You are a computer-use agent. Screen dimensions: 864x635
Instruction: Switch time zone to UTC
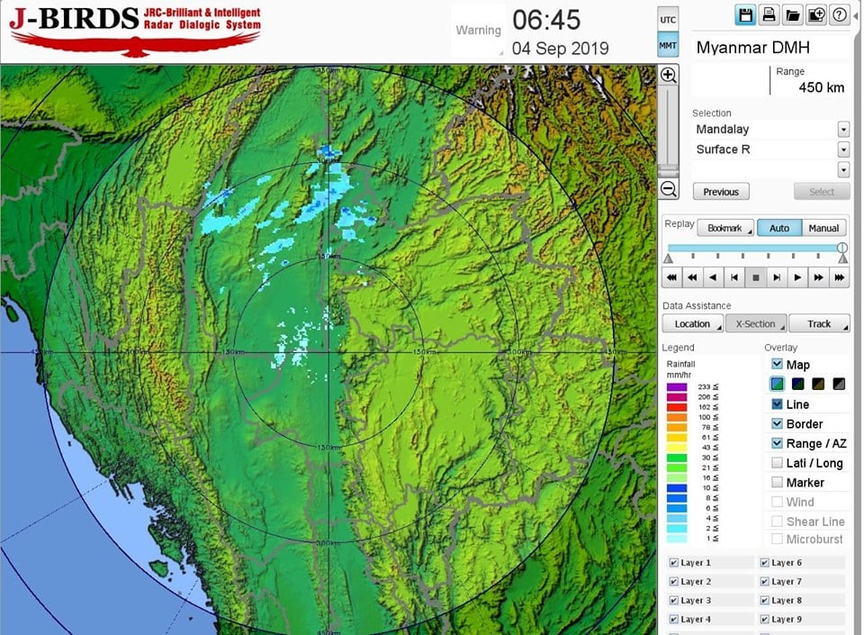point(668,19)
